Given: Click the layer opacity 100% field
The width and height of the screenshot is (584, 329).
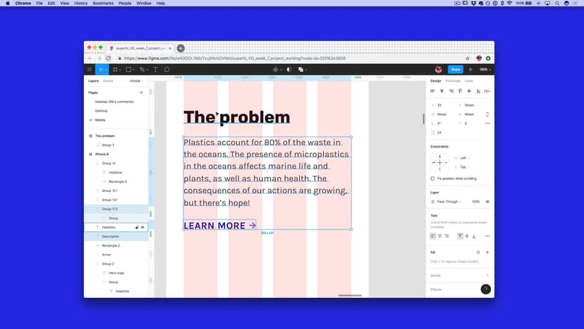Looking at the screenshot, I should coord(475,201).
